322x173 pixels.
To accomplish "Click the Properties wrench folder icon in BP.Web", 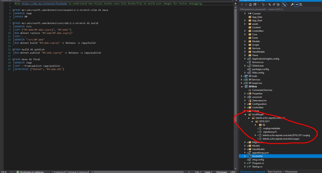I will [x=250, y=93].
